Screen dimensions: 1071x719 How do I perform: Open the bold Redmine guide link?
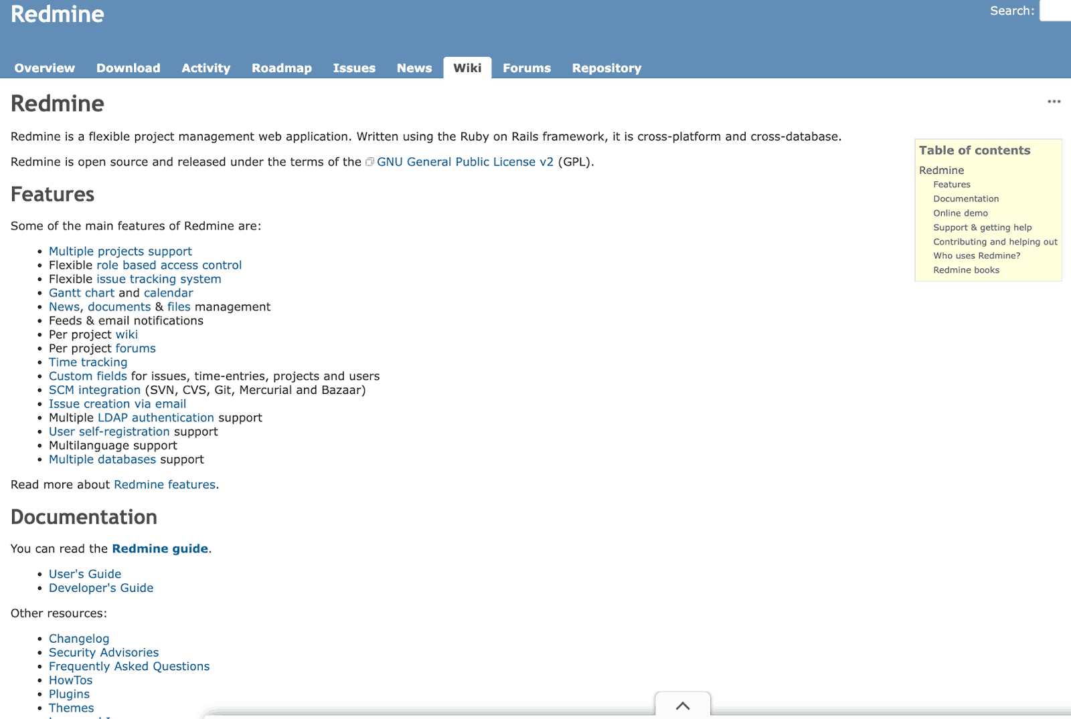(x=160, y=548)
